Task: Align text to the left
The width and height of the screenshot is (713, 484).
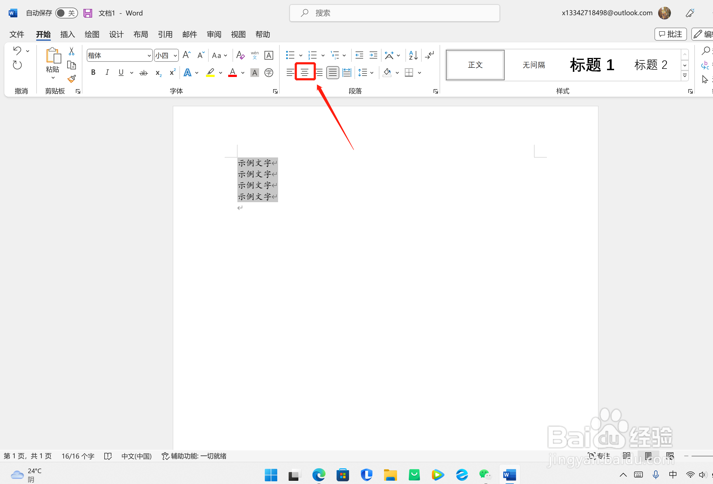Action: [x=290, y=73]
